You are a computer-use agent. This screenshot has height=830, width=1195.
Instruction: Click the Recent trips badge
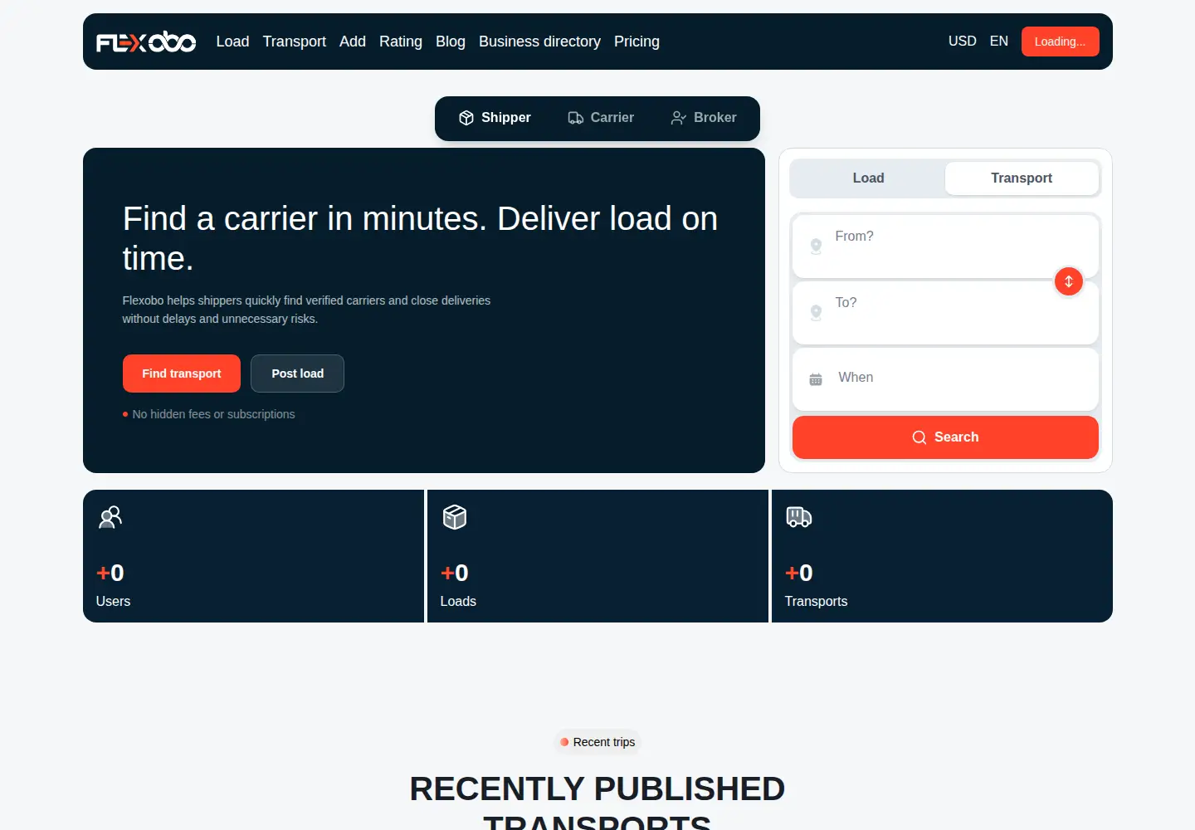597,742
